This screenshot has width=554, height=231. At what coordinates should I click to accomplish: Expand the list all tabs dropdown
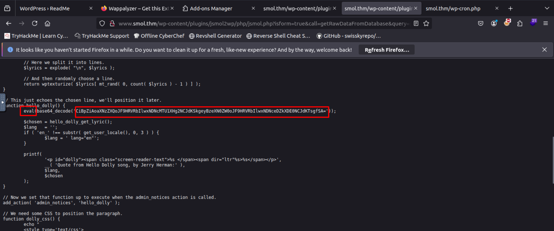pyautogui.click(x=547, y=8)
